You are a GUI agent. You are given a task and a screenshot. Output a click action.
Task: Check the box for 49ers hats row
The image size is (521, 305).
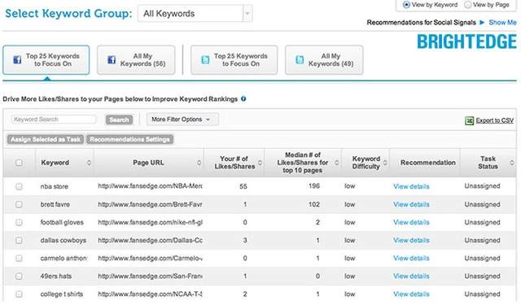coord(19,276)
